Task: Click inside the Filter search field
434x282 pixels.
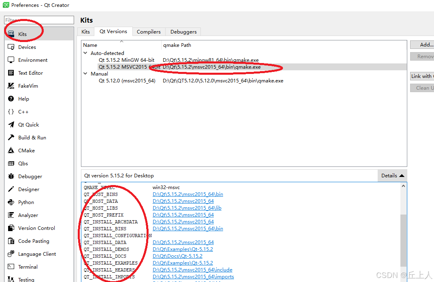Action: tap(38, 20)
